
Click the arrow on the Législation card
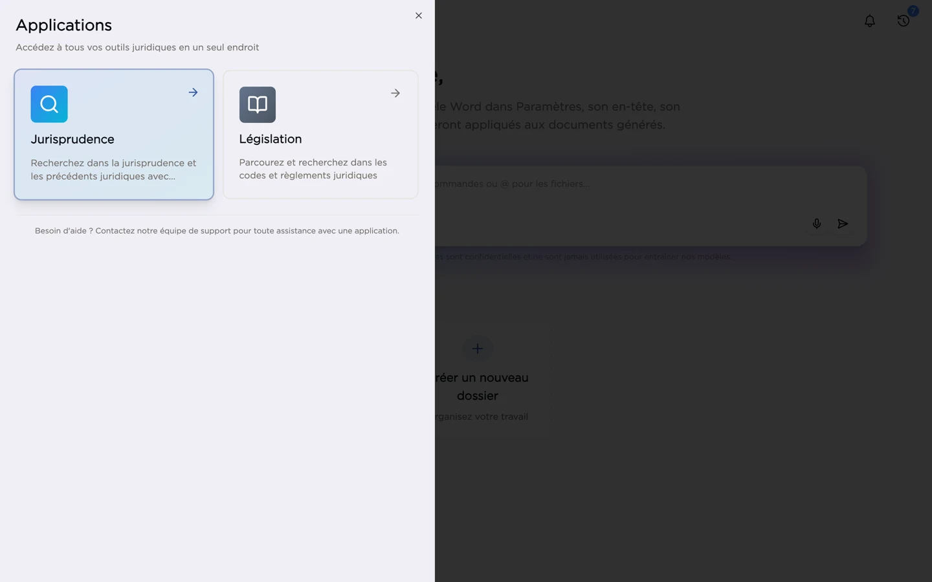(395, 93)
